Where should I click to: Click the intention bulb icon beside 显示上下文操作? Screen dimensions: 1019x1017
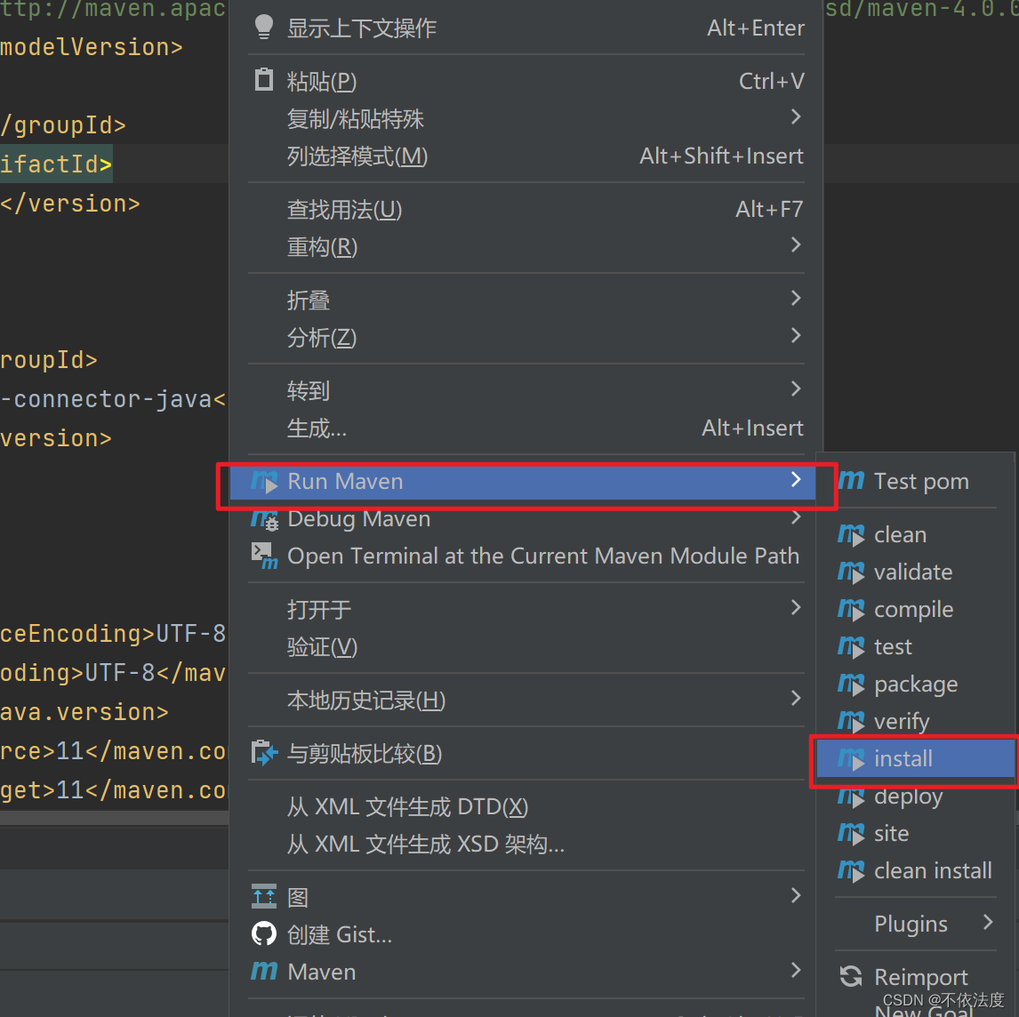click(263, 28)
